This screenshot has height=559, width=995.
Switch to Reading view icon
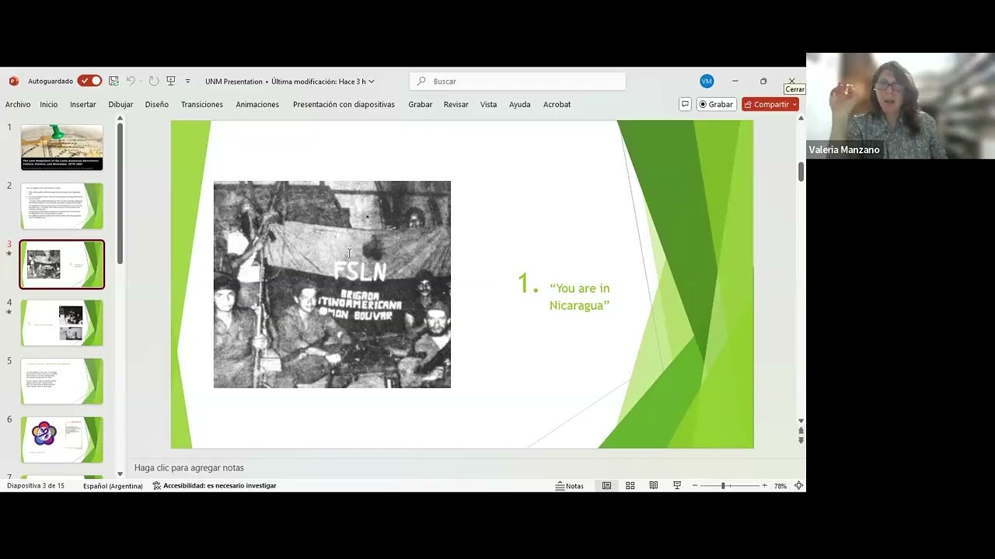654,485
